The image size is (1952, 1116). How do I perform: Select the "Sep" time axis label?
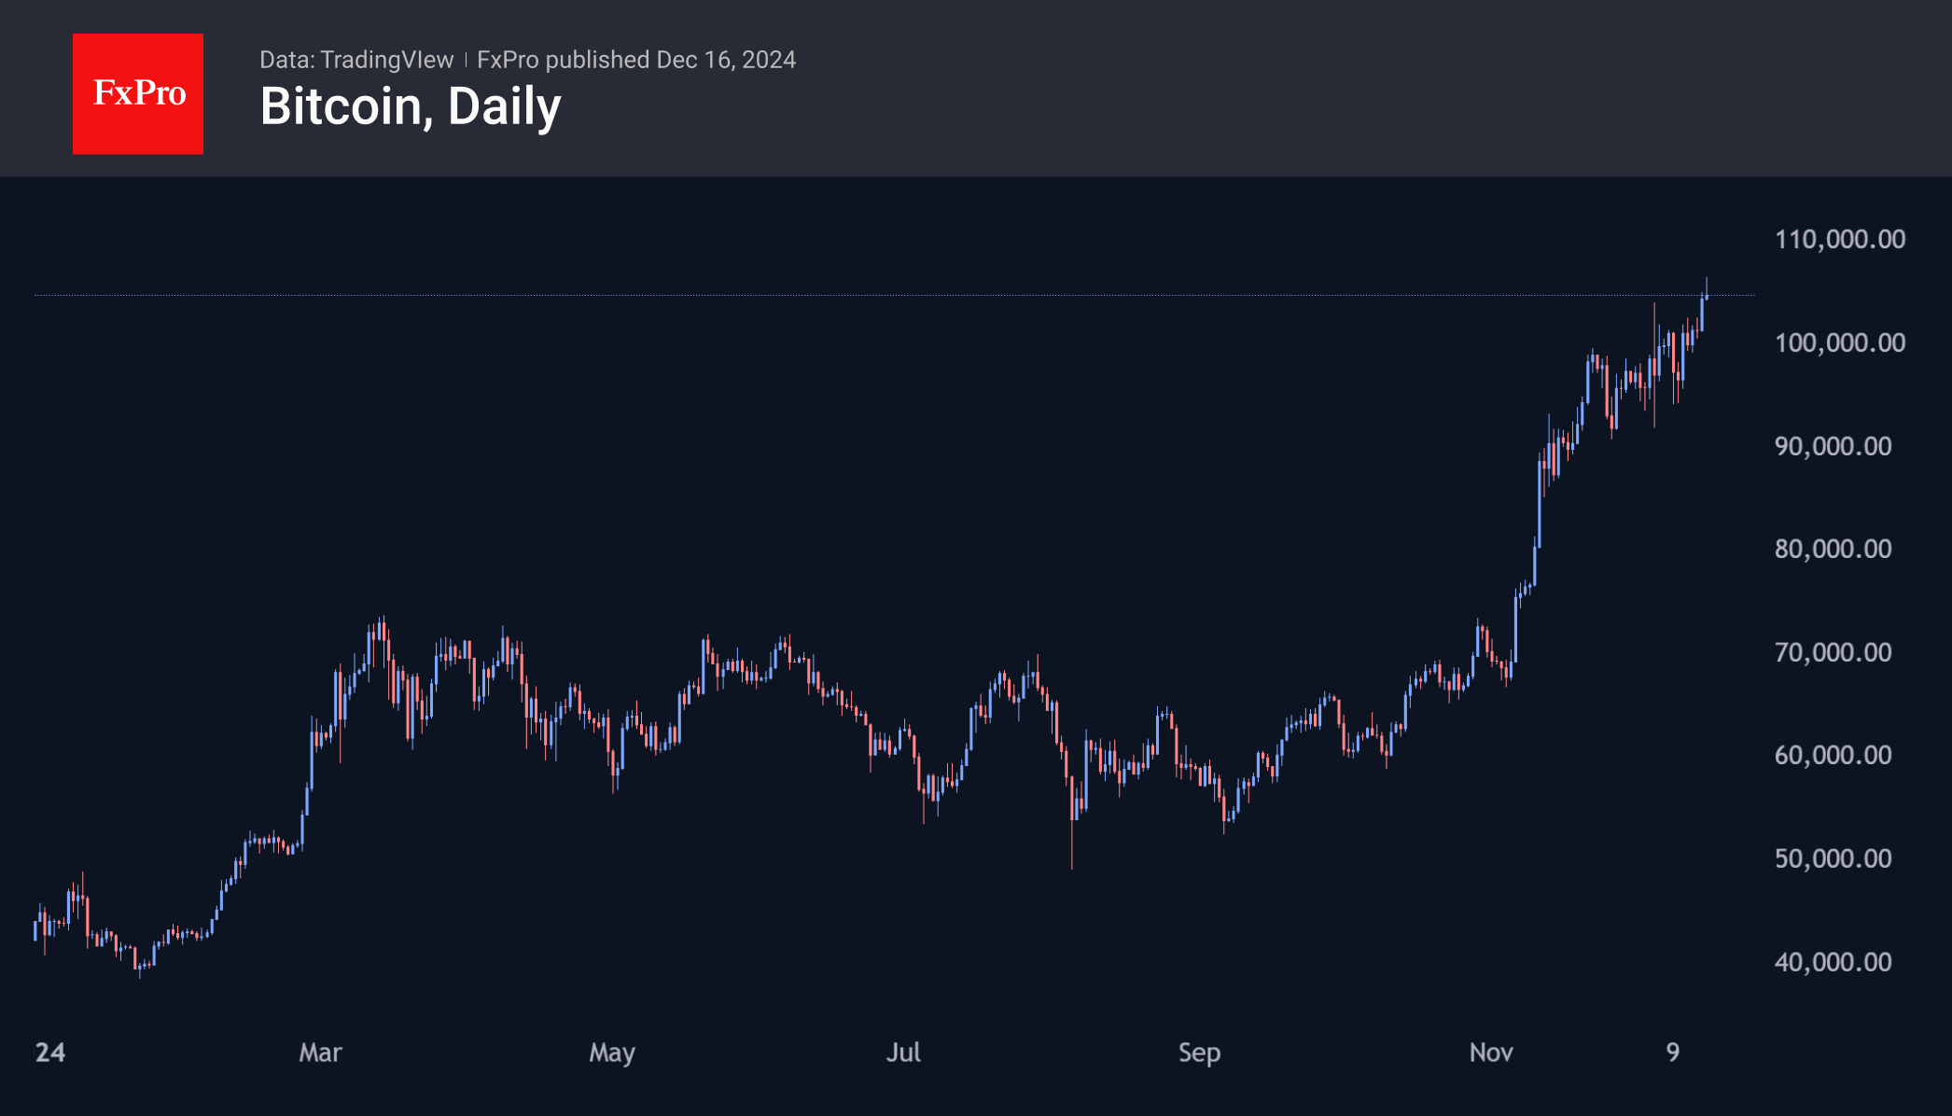pos(1199,1053)
